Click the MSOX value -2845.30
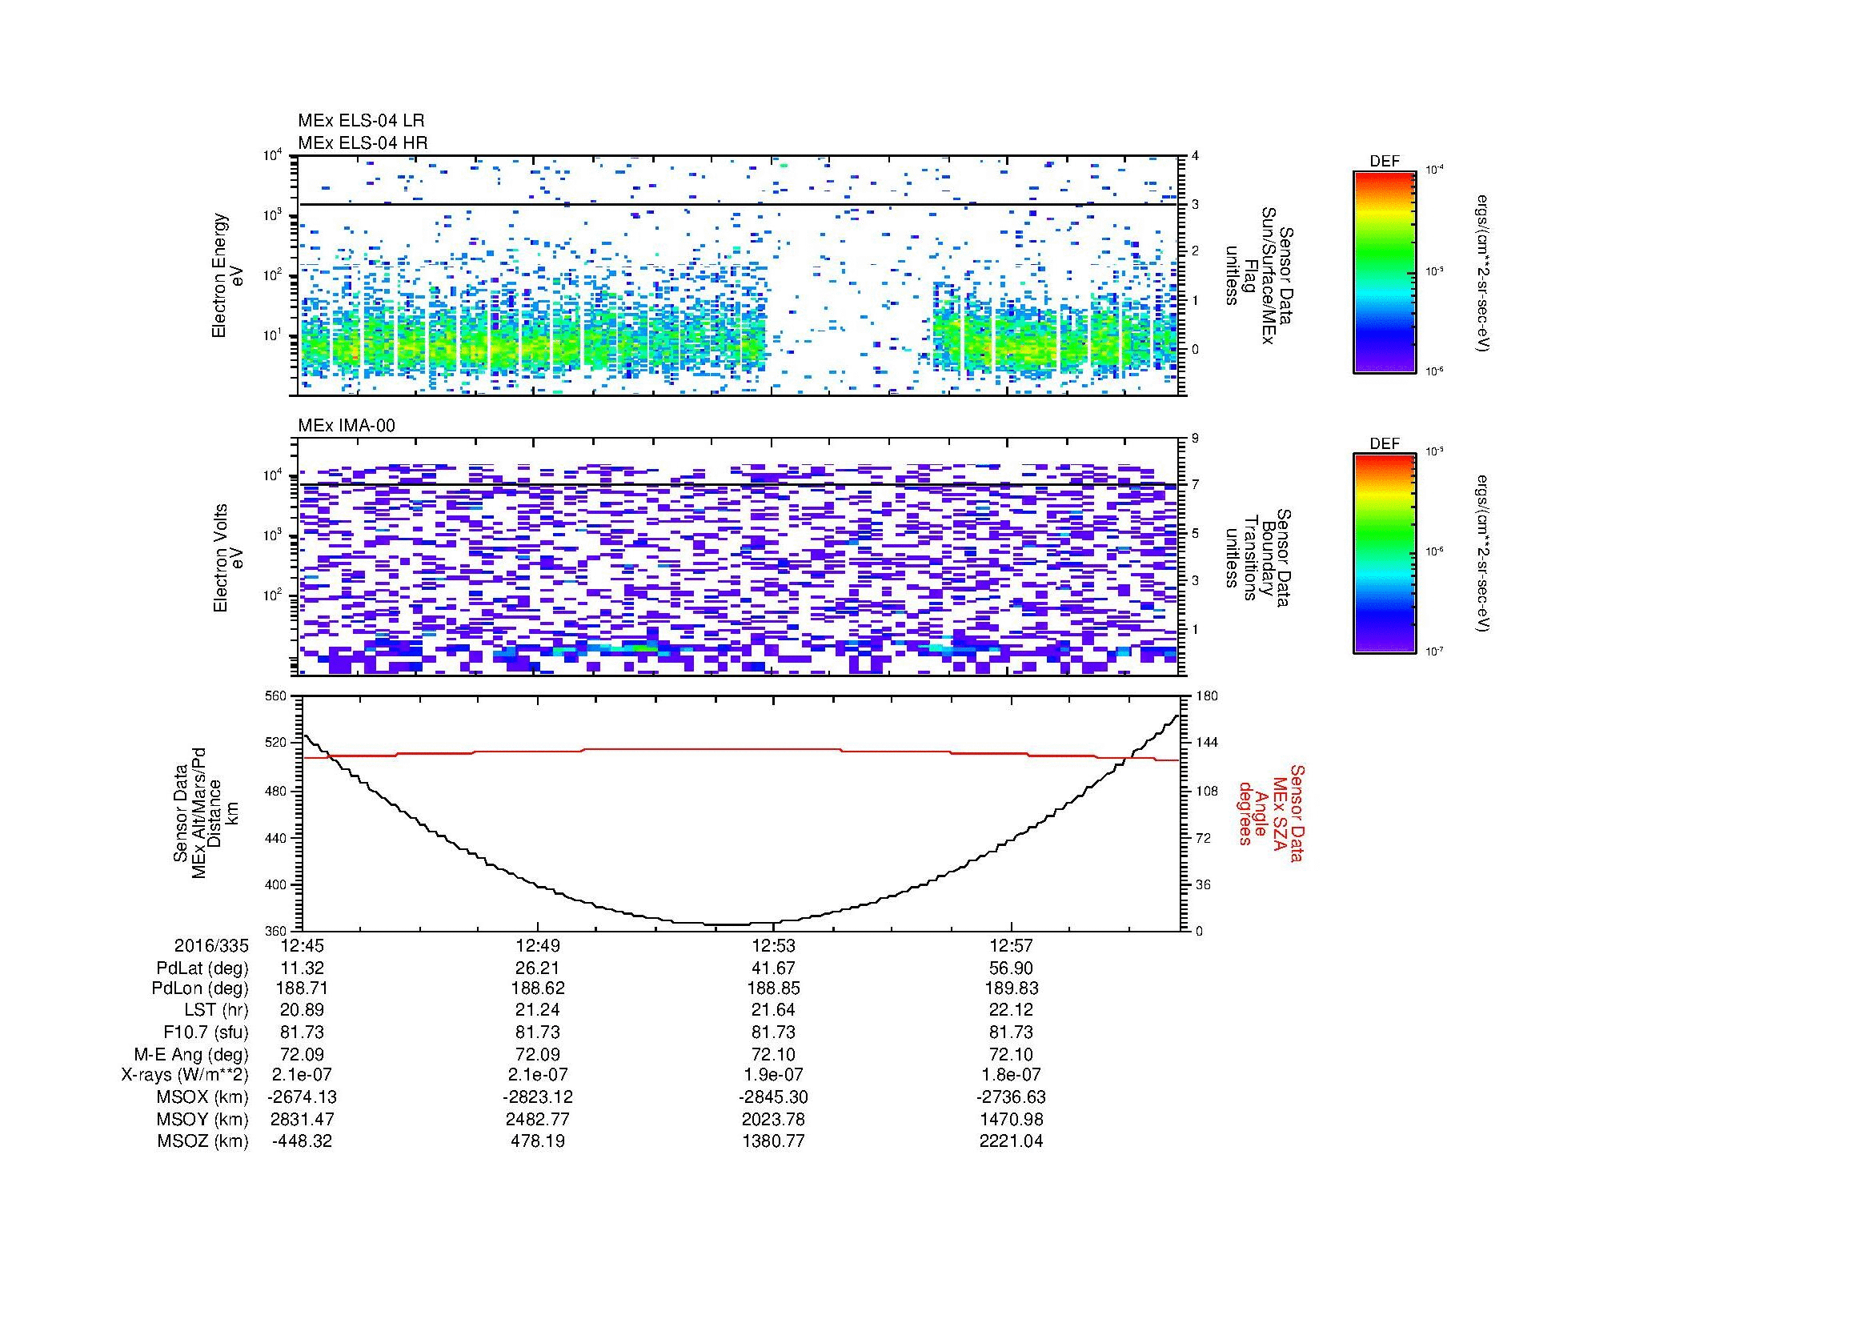 pyautogui.click(x=773, y=1097)
